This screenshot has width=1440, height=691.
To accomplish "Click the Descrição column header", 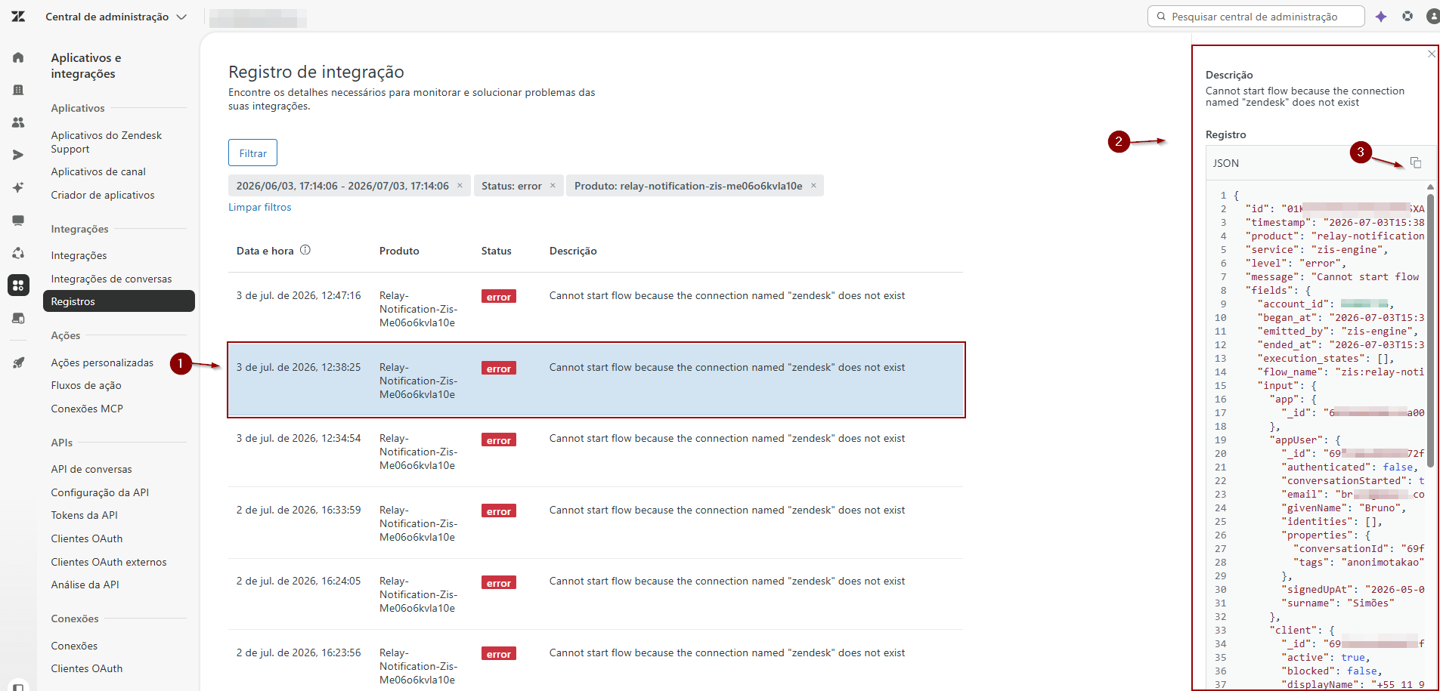I will click(x=573, y=251).
